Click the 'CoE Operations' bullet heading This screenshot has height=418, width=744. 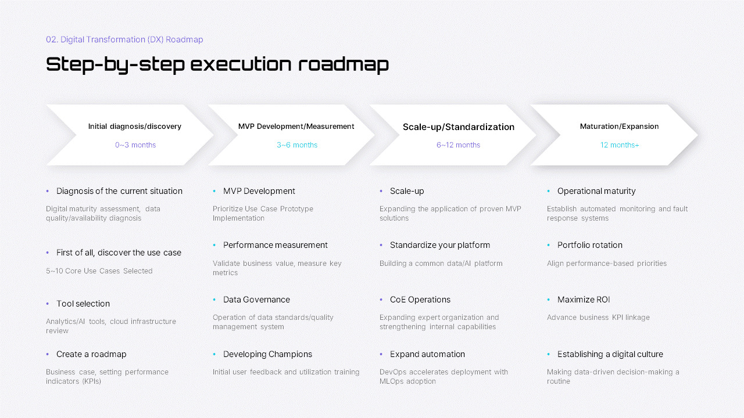pos(420,300)
